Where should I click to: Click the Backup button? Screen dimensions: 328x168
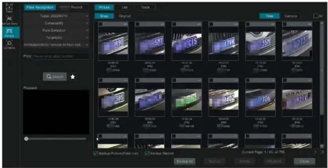click(x=214, y=162)
